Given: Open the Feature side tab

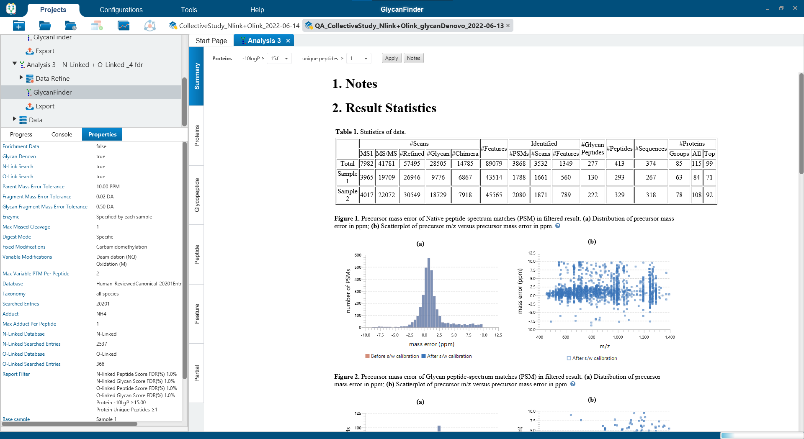Looking at the screenshot, I should (x=196, y=314).
